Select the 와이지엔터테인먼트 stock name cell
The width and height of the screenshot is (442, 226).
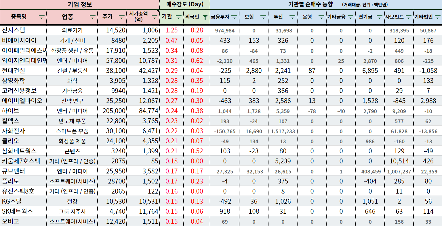coord(23,60)
